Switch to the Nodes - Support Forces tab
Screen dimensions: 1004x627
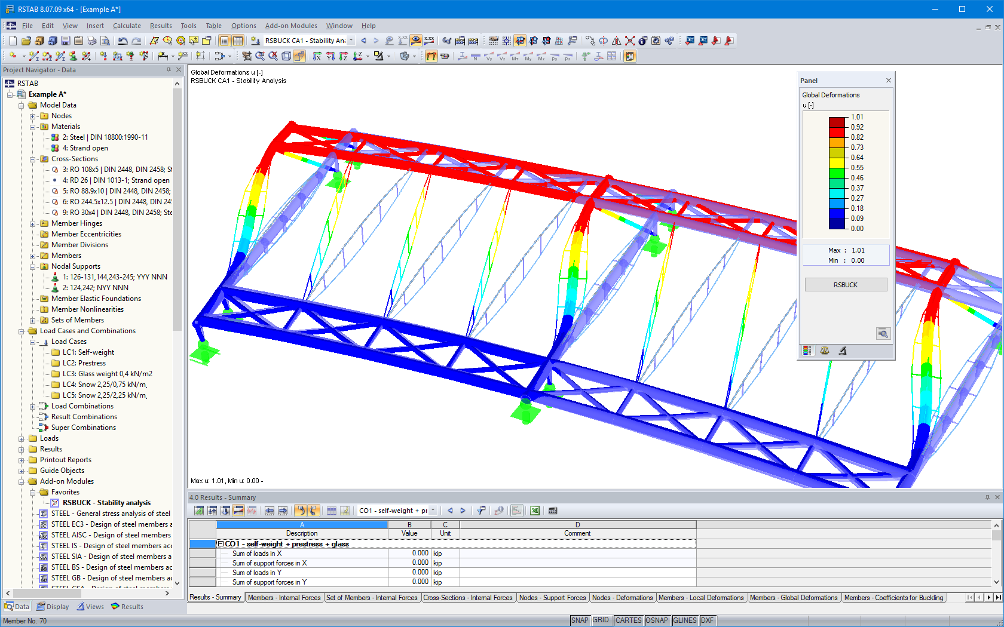pyautogui.click(x=552, y=597)
